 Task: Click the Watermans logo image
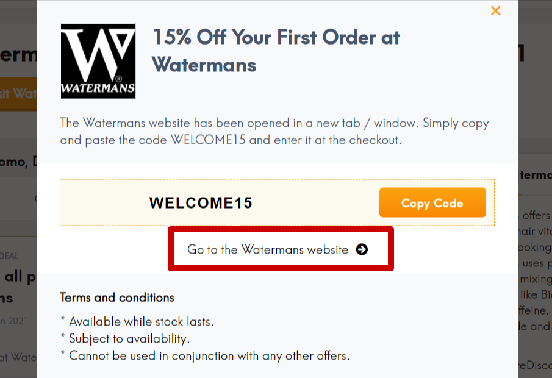(98, 61)
